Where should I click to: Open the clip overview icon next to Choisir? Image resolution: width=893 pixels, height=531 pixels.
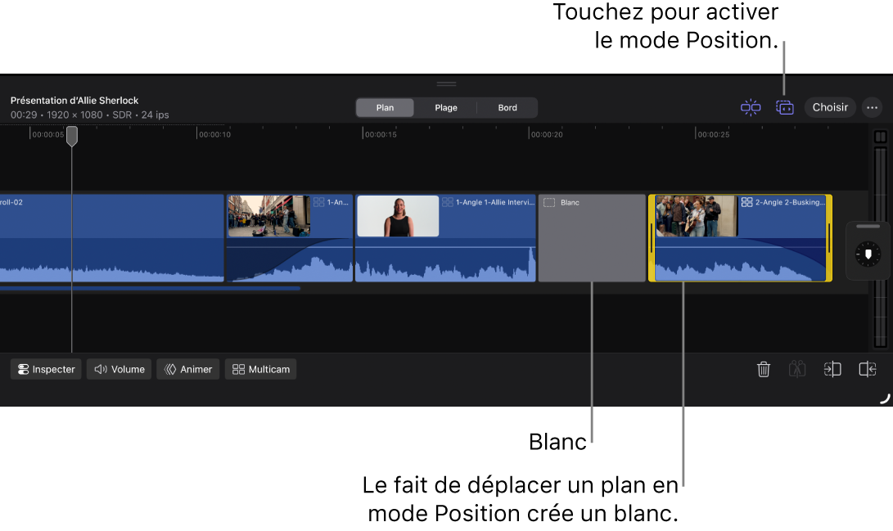(784, 107)
